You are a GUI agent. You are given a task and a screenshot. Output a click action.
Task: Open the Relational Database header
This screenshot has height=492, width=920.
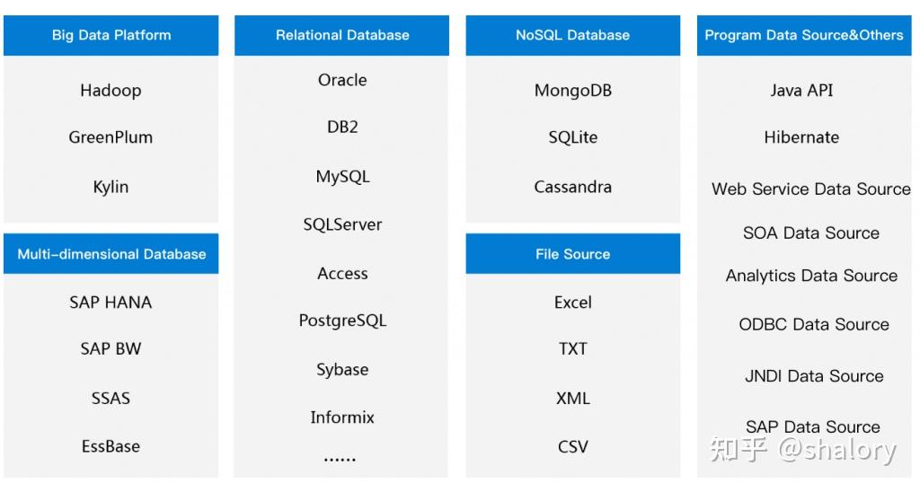pyautogui.click(x=342, y=35)
